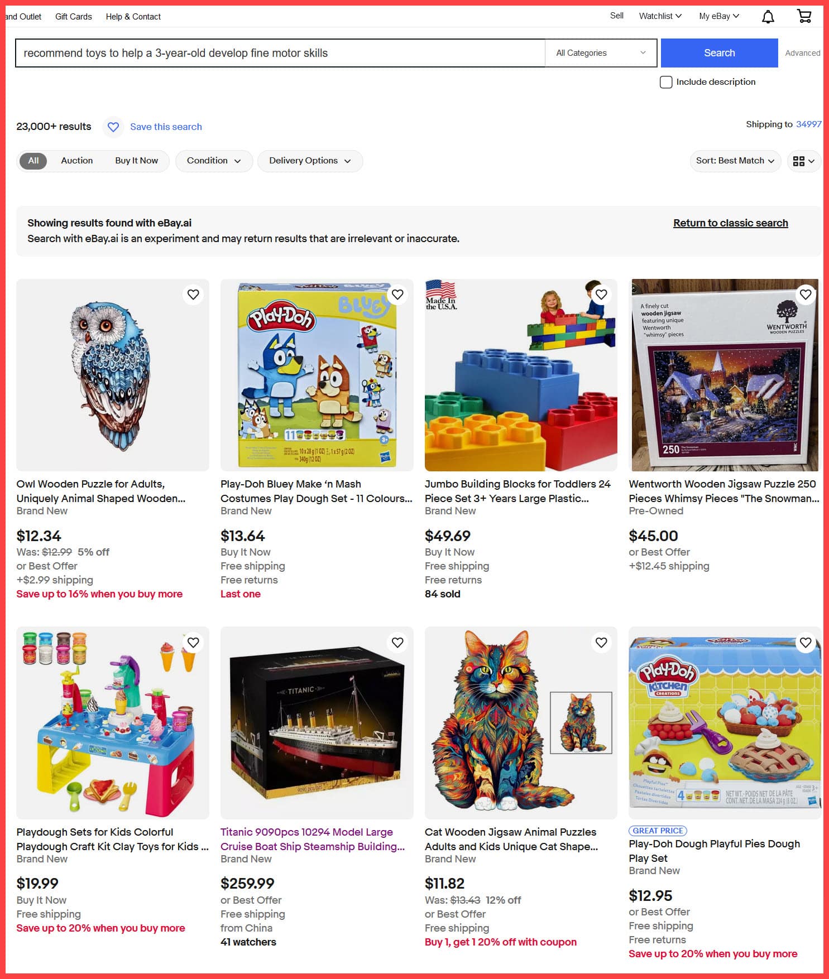Watch the Jumbo Building Blocks heart icon
Screen dimensions: 829x979
(601, 295)
